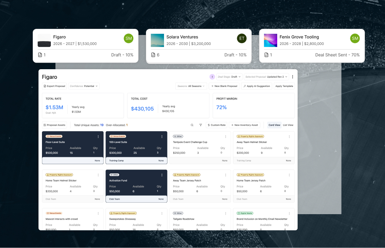Change the Confidence Potential dropdown

pyautogui.click(x=84, y=86)
